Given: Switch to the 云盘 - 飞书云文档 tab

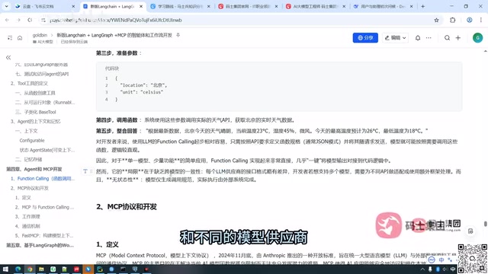Looking at the screenshot, I should (45, 6).
